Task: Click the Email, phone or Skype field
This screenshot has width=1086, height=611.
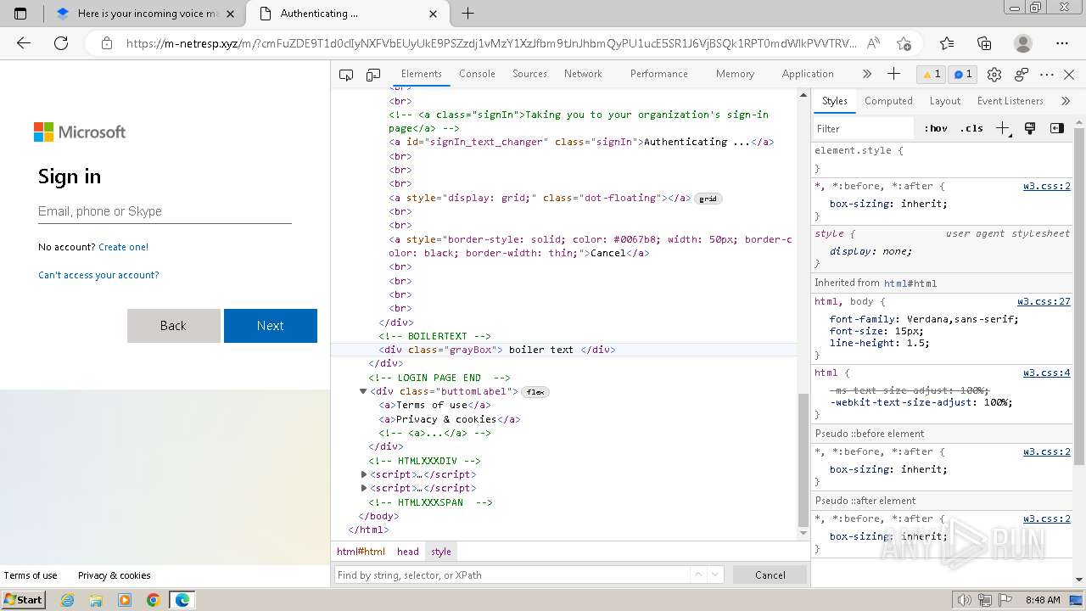Action: [x=165, y=211]
